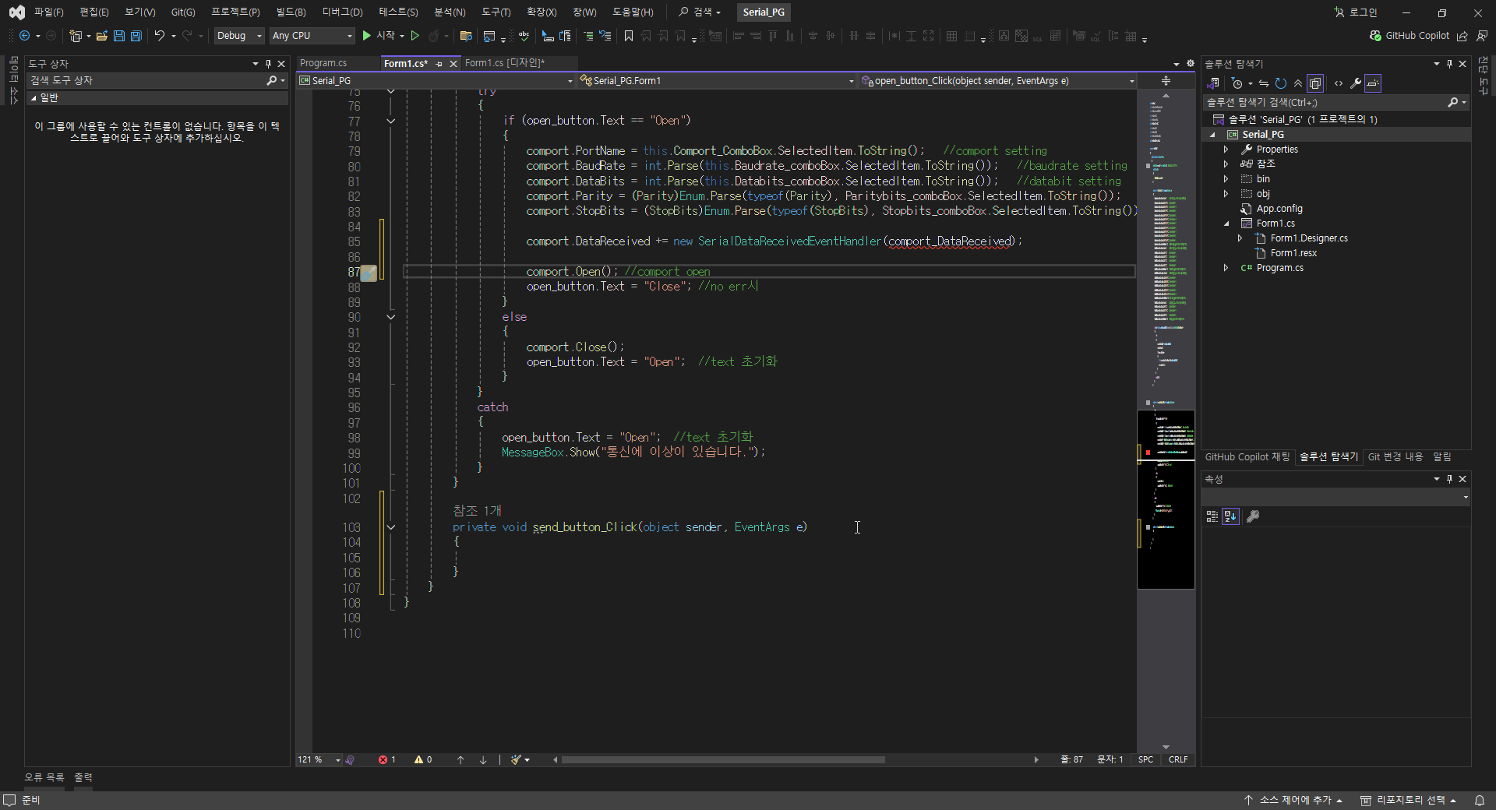Open the GitHub Copilot toolbar button
Viewport: 1496px width, 810px height.
coord(1410,36)
